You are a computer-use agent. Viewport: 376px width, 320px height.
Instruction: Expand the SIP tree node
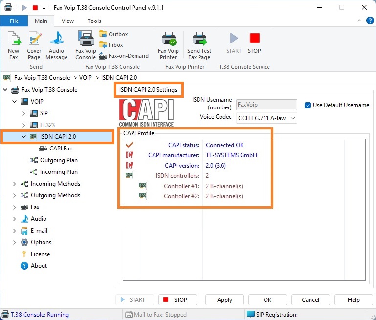tap(23, 113)
